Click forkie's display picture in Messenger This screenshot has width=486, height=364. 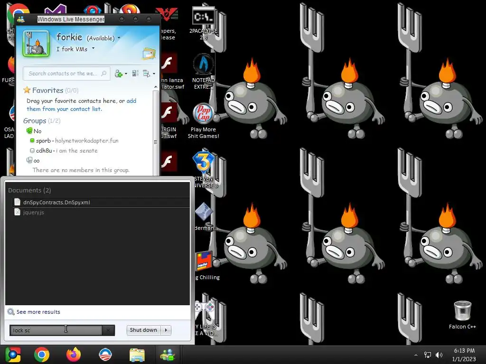(36, 43)
